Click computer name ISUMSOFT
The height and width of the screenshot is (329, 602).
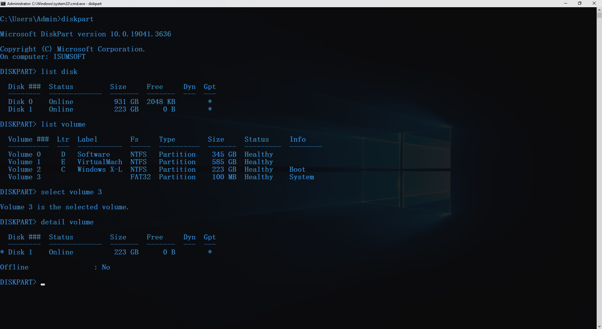coord(69,57)
